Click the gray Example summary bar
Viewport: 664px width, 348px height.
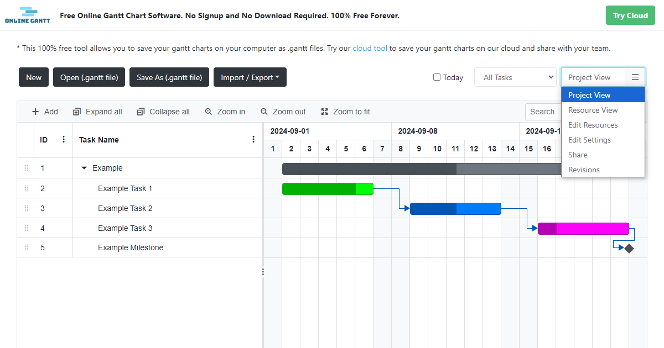[422, 169]
